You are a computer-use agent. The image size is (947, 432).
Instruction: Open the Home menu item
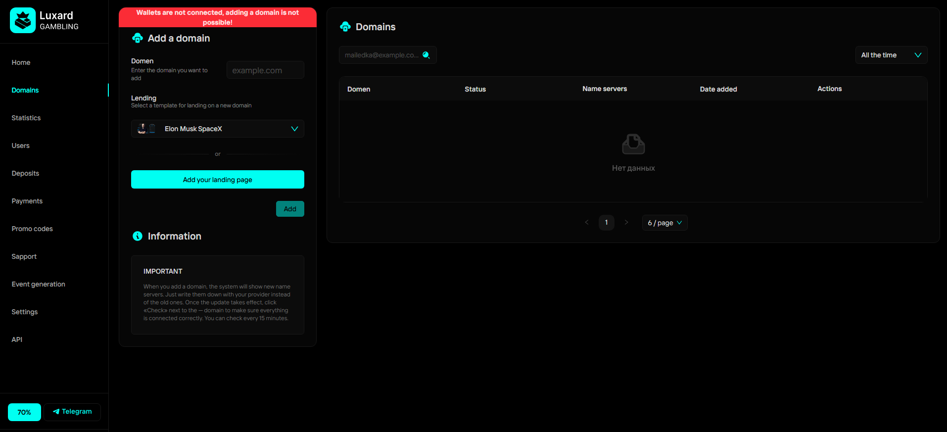coord(21,62)
